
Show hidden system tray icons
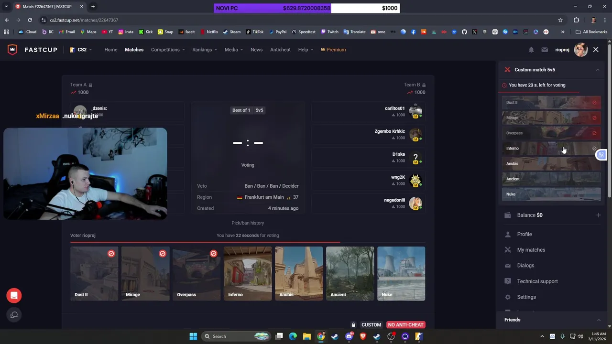click(542, 336)
